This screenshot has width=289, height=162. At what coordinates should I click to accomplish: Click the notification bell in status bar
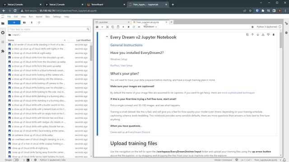point(284,160)
